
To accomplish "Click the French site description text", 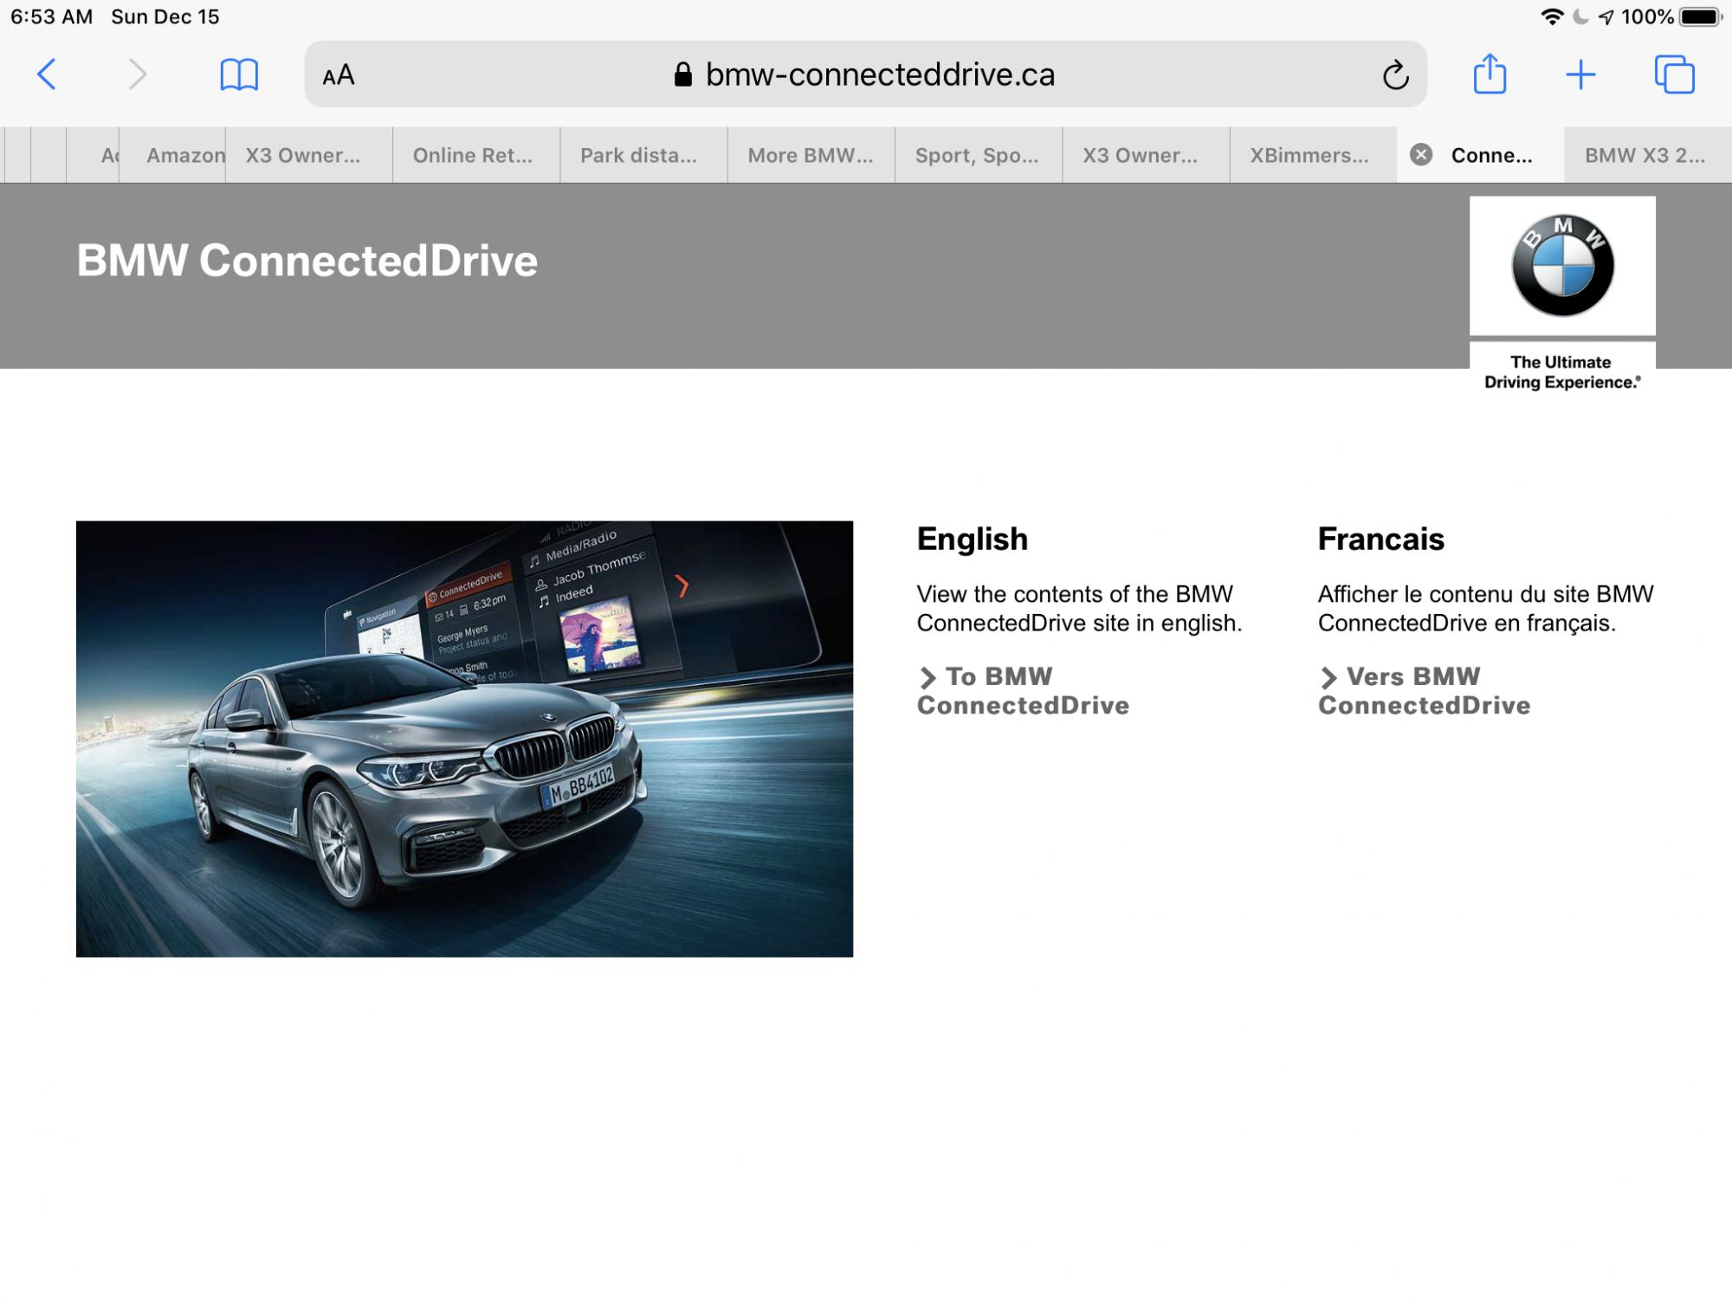I will tap(1486, 608).
